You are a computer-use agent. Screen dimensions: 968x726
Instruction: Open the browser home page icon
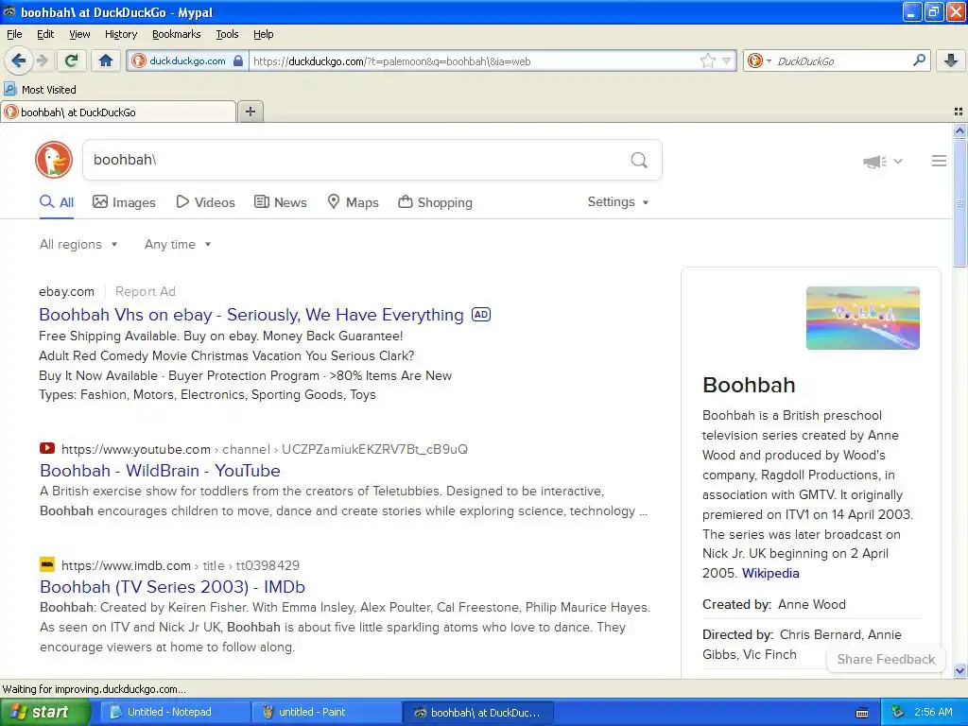coord(106,60)
